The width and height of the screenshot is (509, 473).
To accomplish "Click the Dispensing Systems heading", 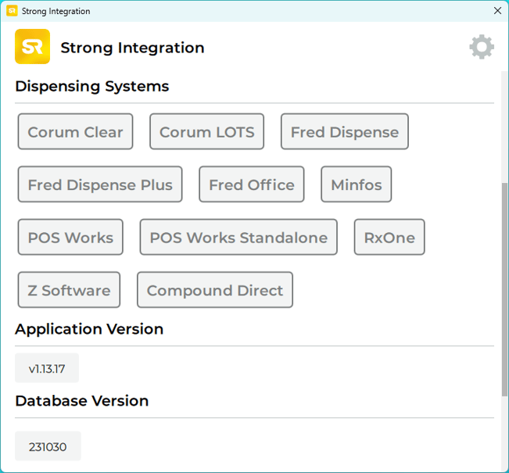I will pos(92,86).
